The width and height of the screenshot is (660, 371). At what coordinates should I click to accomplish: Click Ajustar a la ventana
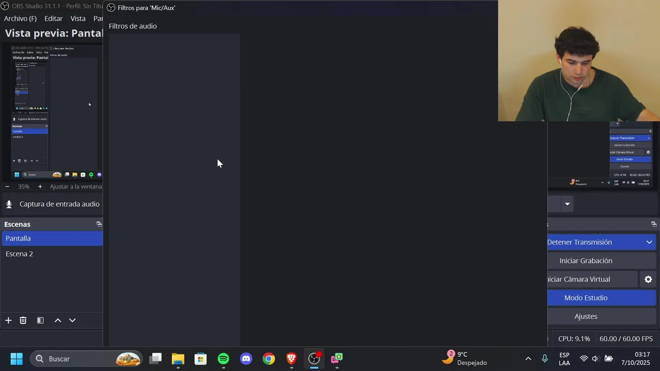click(76, 187)
